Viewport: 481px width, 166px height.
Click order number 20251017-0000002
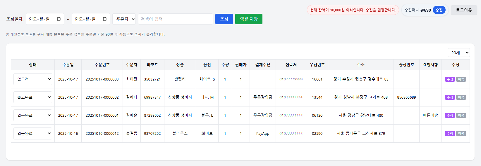(x=102, y=97)
